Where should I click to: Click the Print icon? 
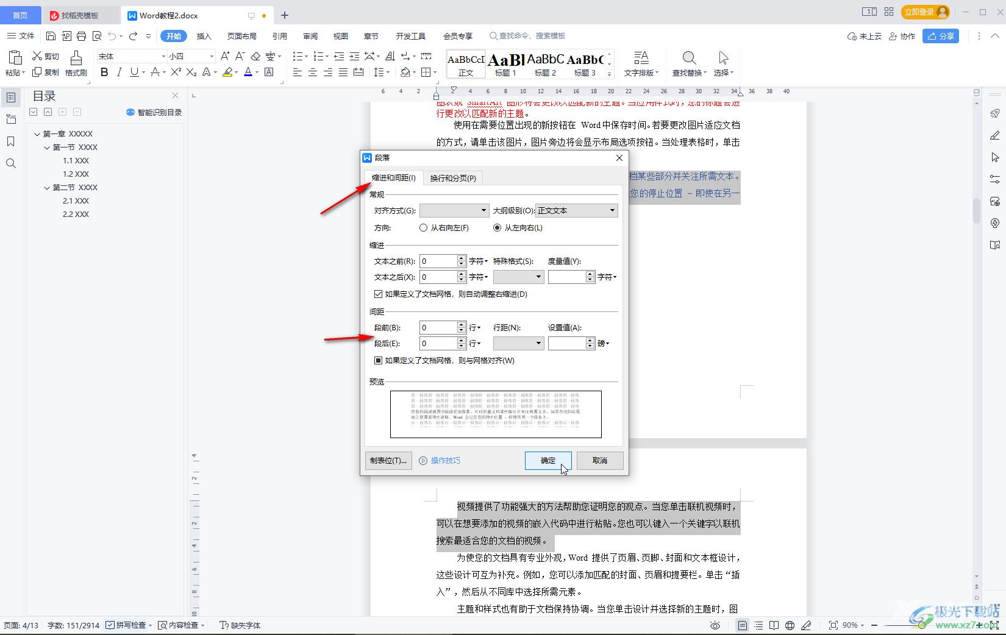point(82,36)
